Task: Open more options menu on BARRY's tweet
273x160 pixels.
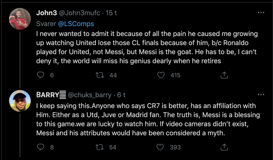Action: pos(261,95)
